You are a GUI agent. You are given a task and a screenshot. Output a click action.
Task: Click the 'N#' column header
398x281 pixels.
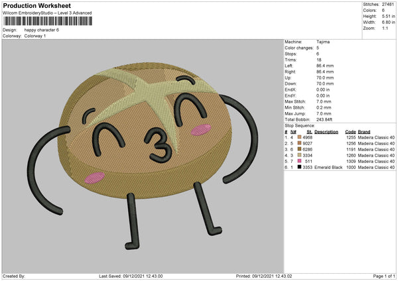[293, 132]
